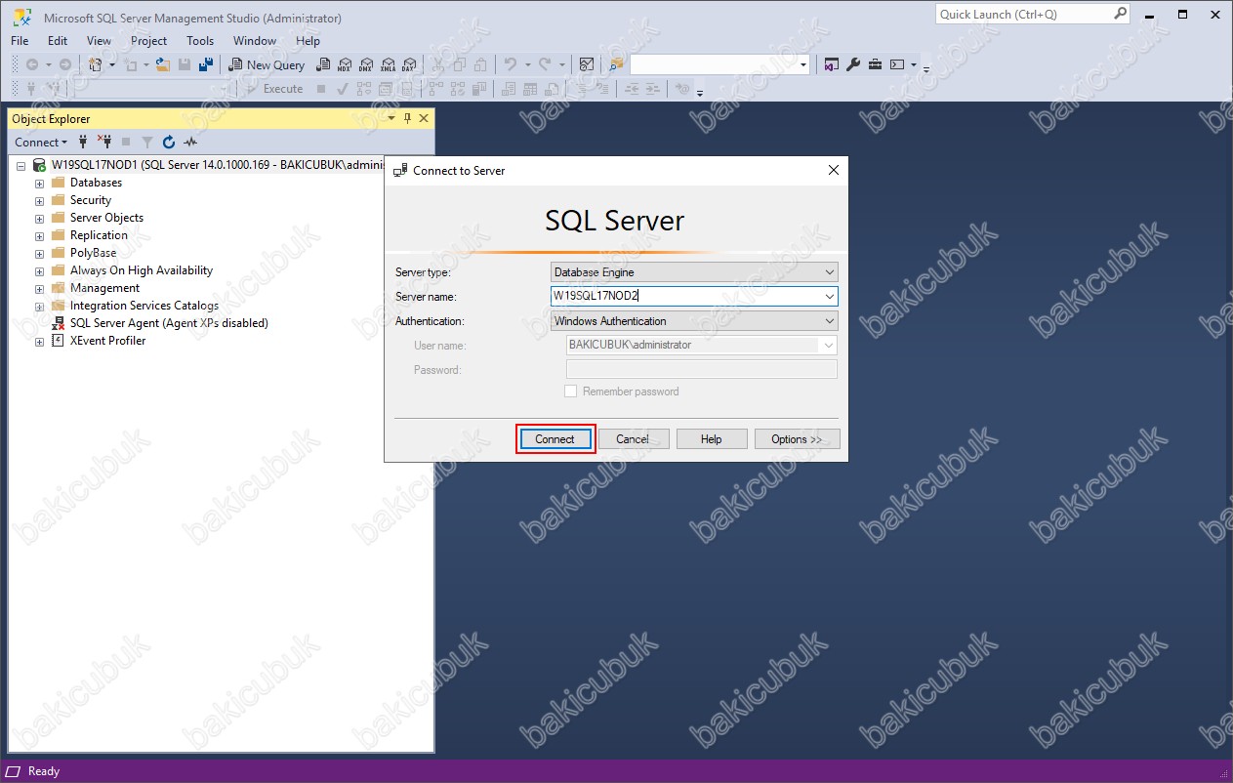Click the Save All icon
The height and width of the screenshot is (783, 1233).
pos(206,64)
